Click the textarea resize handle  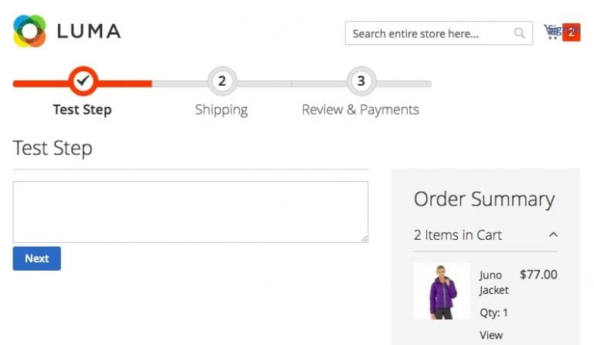[x=364, y=238]
